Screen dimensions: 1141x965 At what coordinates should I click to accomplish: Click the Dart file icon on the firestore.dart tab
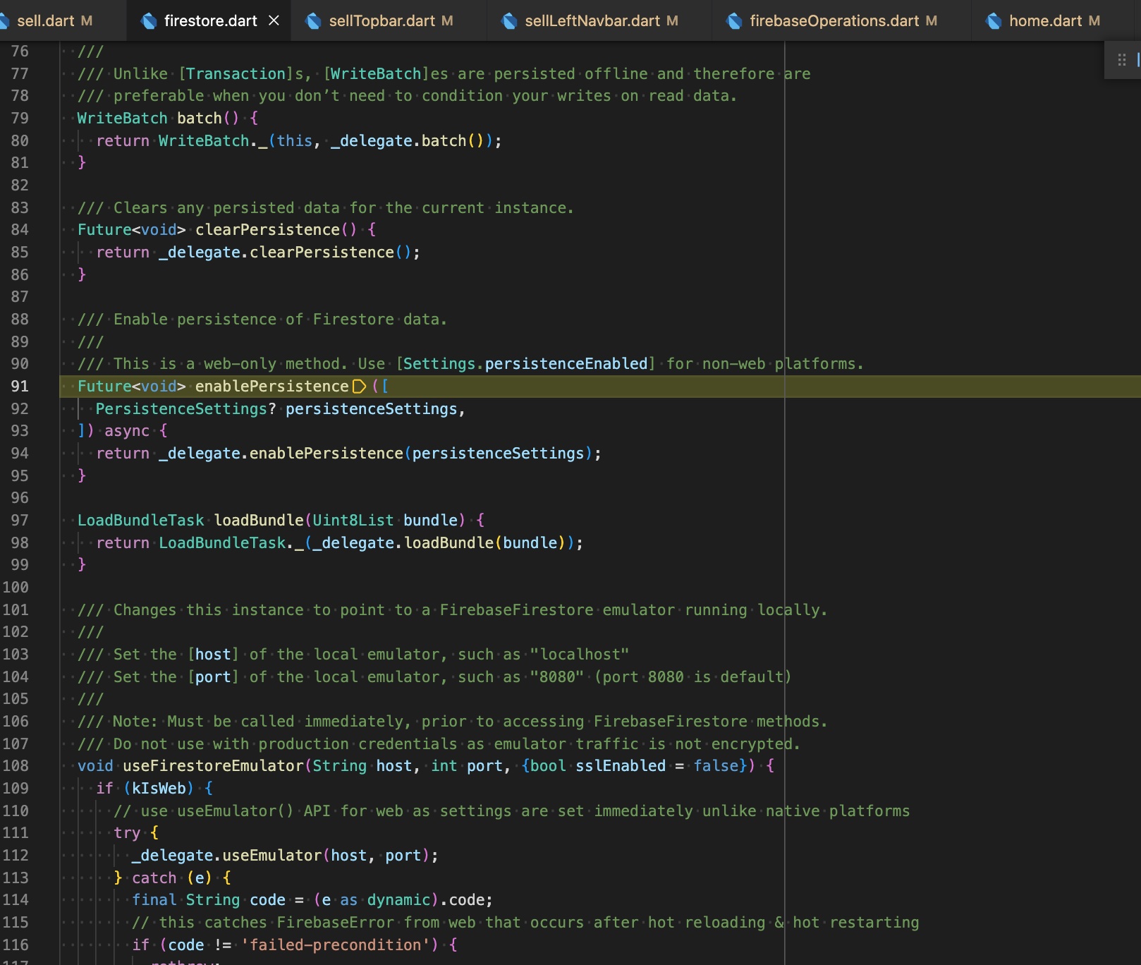click(149, 21)
